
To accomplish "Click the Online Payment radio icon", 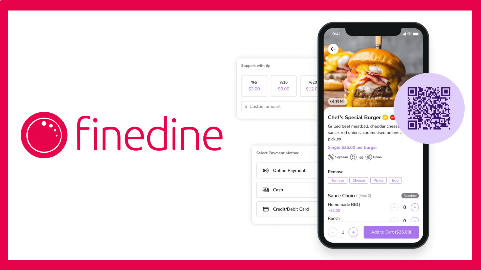I will pyautogui.click(x=266, y=170).
